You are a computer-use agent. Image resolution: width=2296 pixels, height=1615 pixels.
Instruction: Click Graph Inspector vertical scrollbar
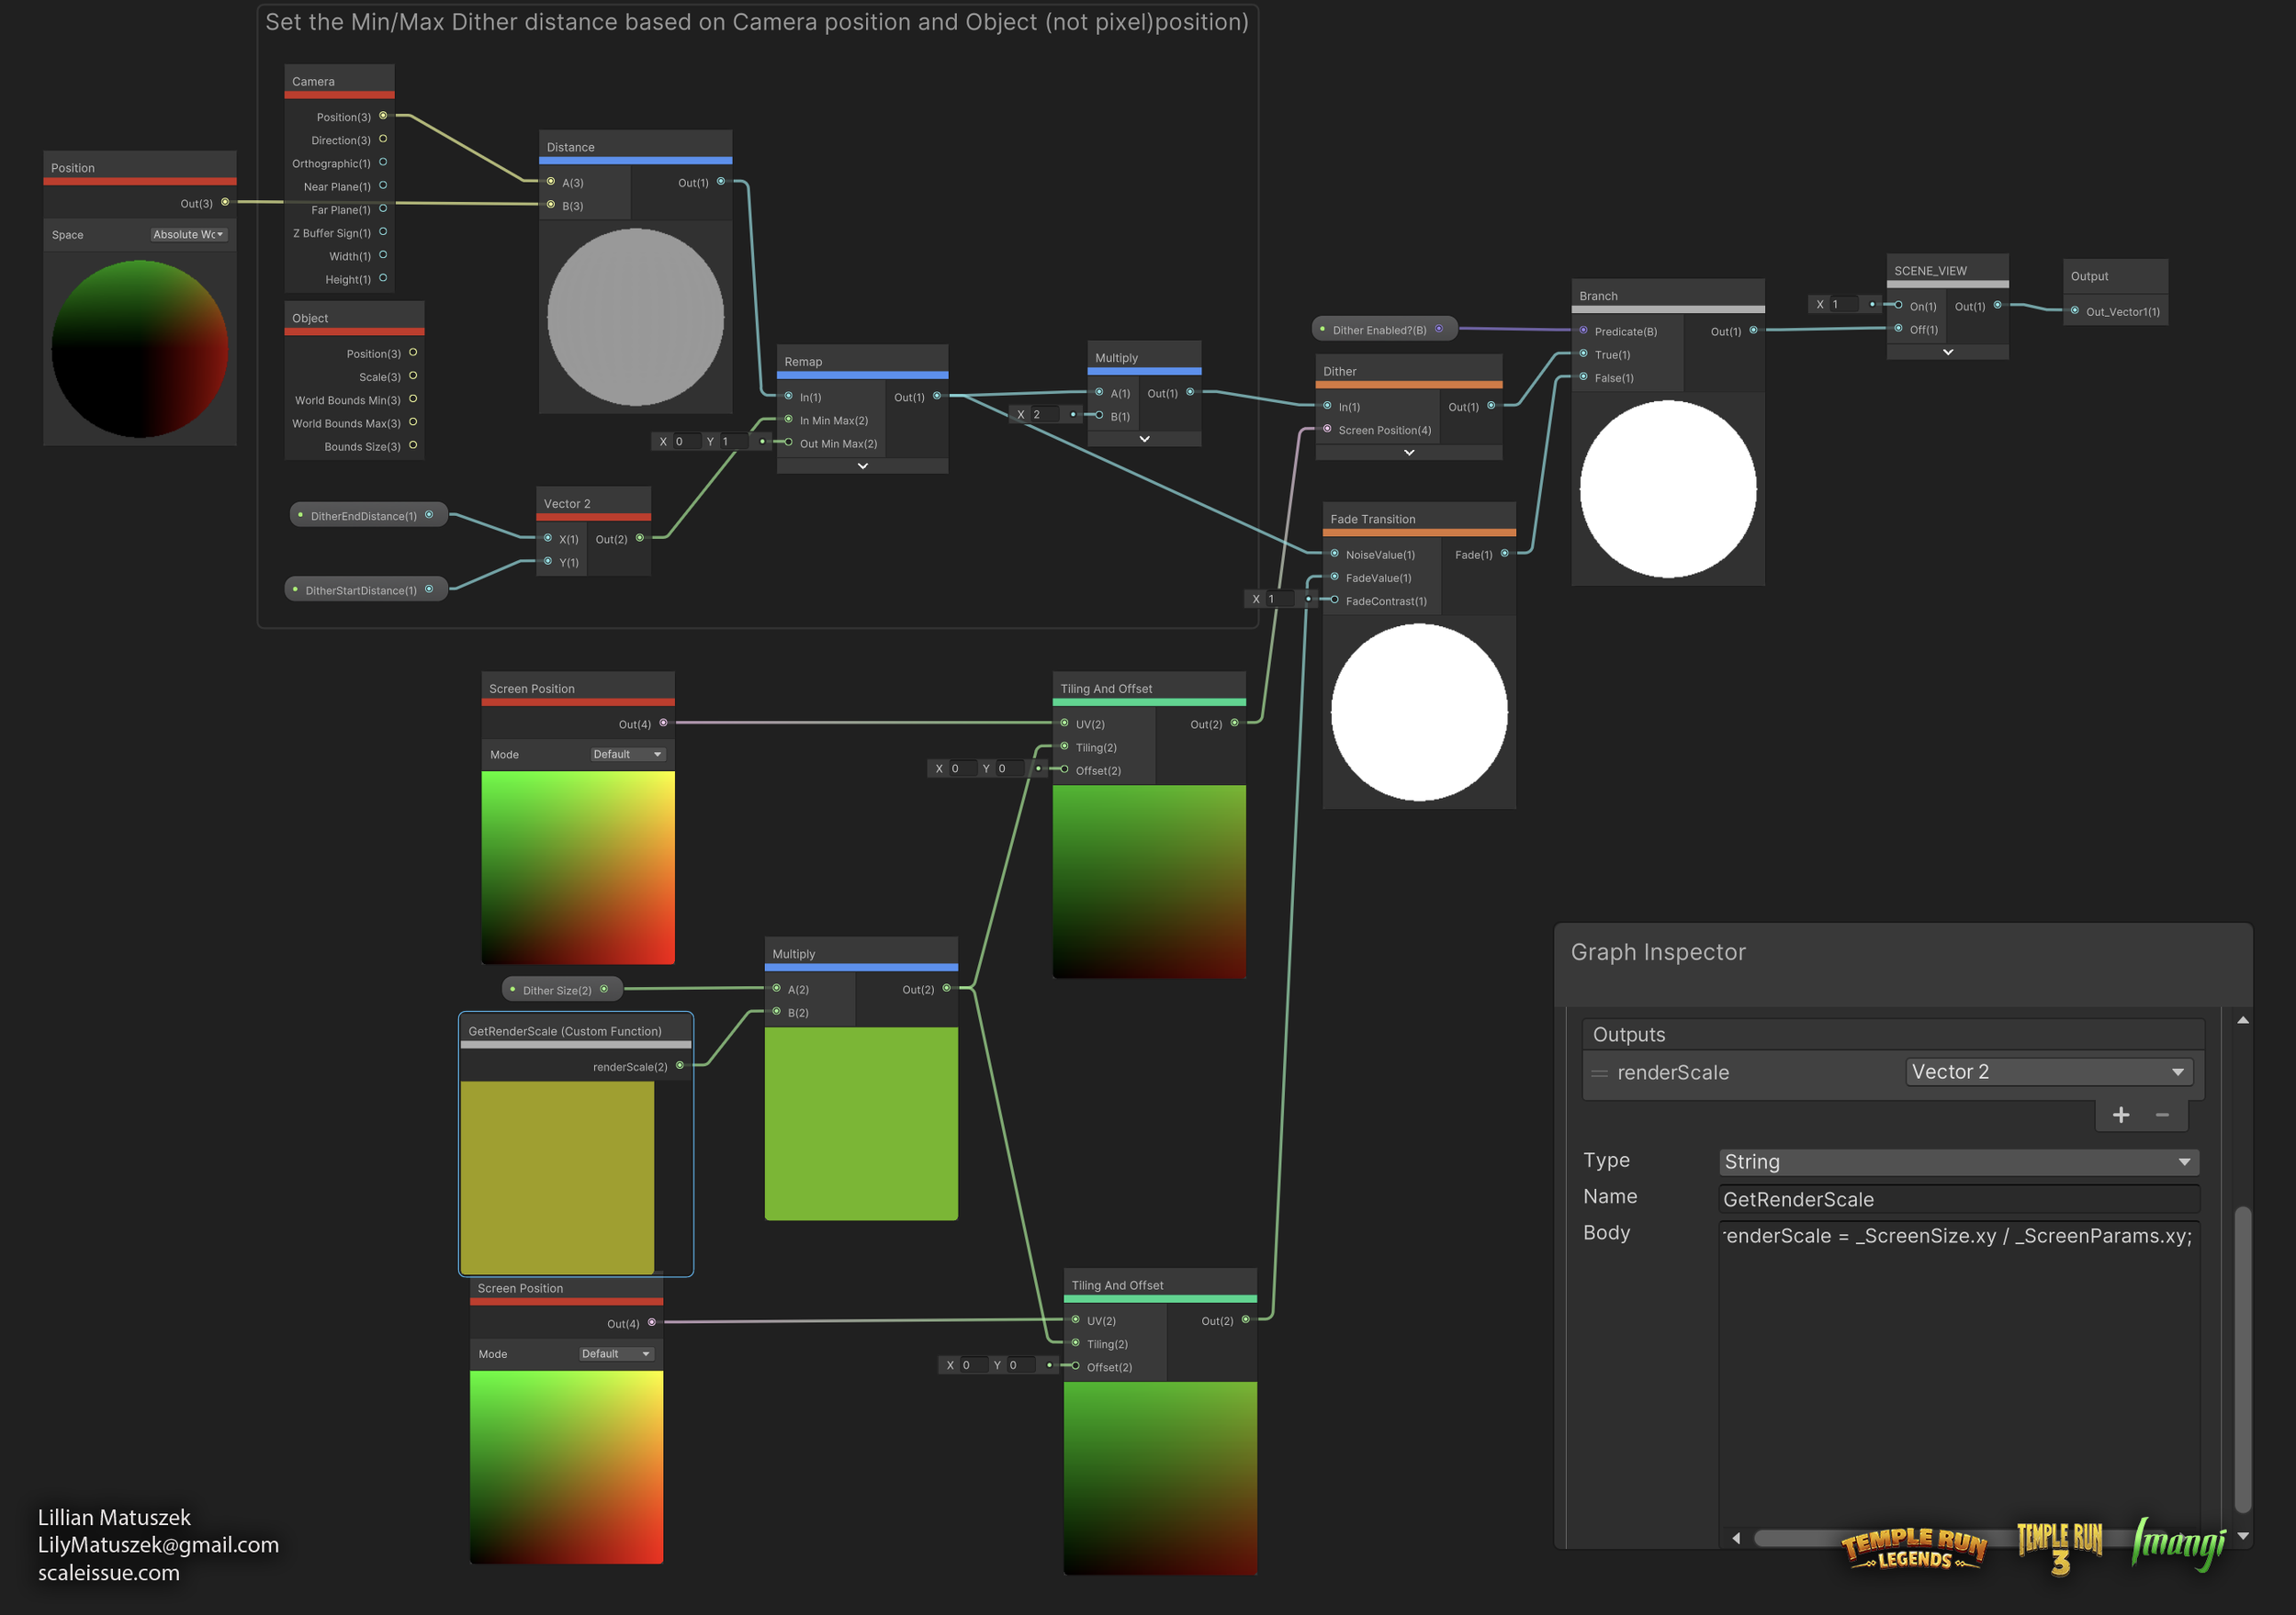coord(2242,1360)
